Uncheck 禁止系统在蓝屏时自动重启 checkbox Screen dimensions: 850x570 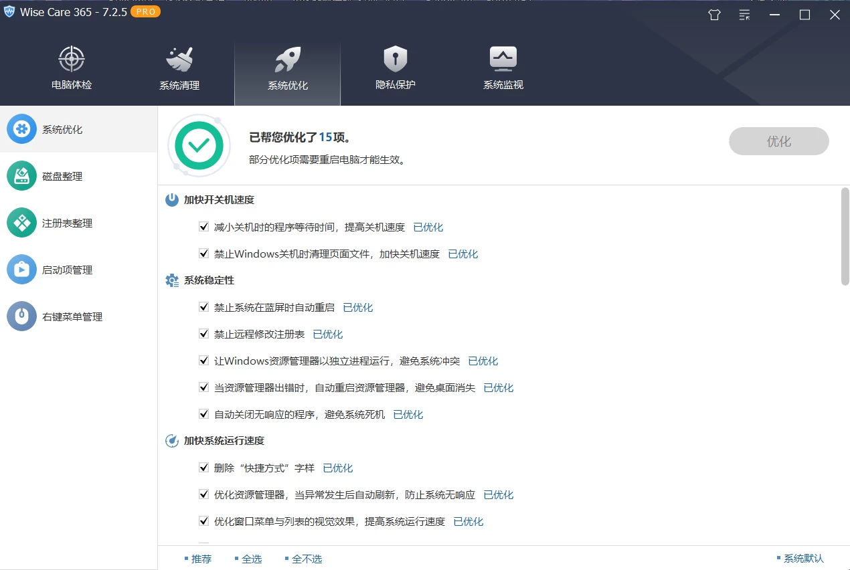coord(204,307)
